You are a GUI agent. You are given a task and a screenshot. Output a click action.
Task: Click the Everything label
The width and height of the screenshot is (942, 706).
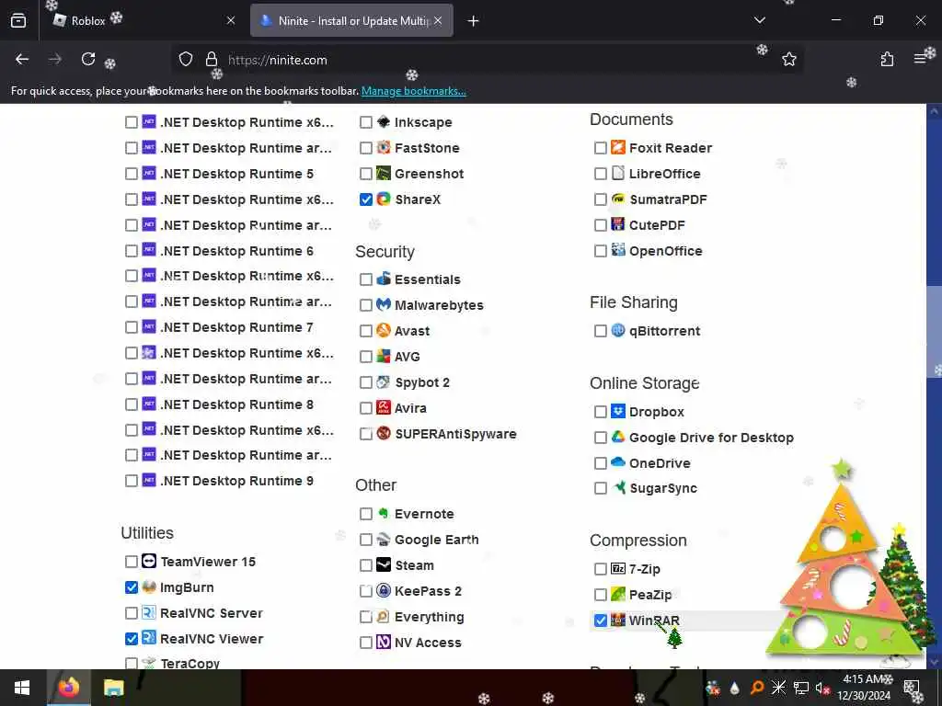point(429,617)
